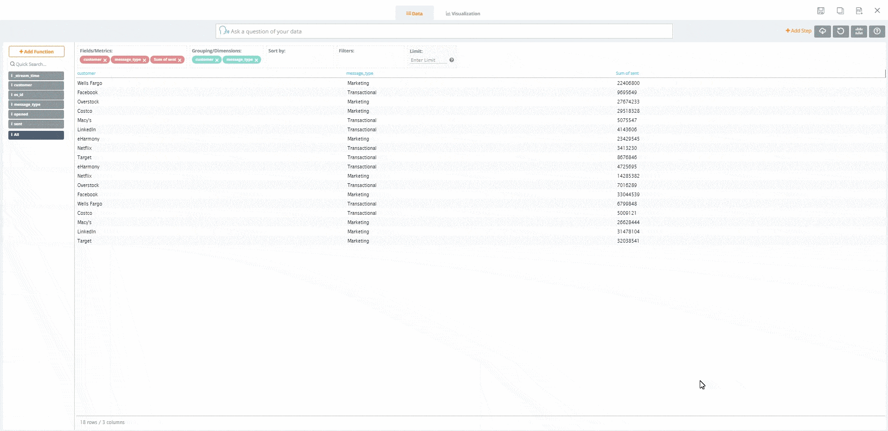Export to PDF using the PDF icon
Viewport: 888px width, 431px height.
tap(859, 11)
